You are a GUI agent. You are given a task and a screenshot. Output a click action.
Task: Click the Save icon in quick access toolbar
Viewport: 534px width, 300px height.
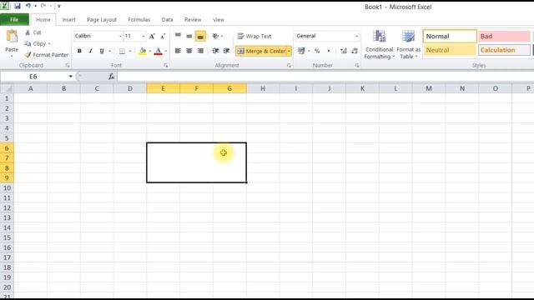[x=17, y=6]
